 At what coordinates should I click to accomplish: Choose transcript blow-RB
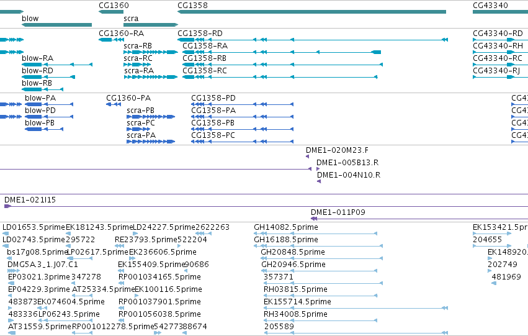tap(37, 83)
